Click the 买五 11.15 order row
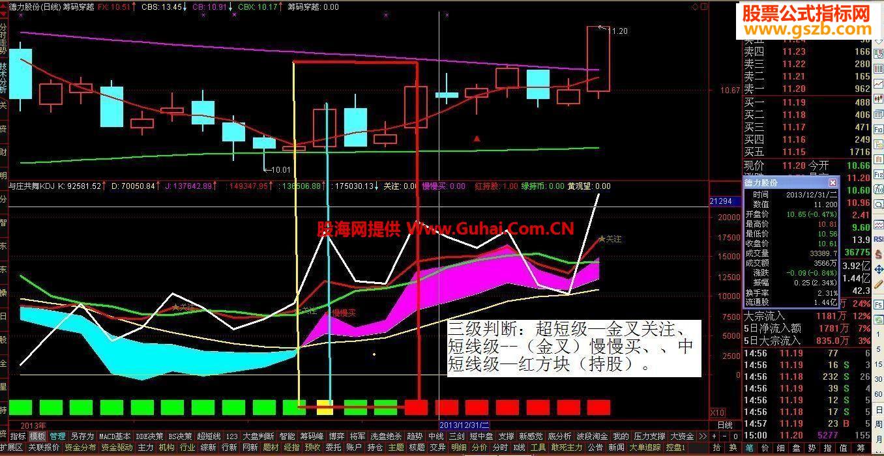The width and height of the screenshot is (884, 456). tap(807, 152)
